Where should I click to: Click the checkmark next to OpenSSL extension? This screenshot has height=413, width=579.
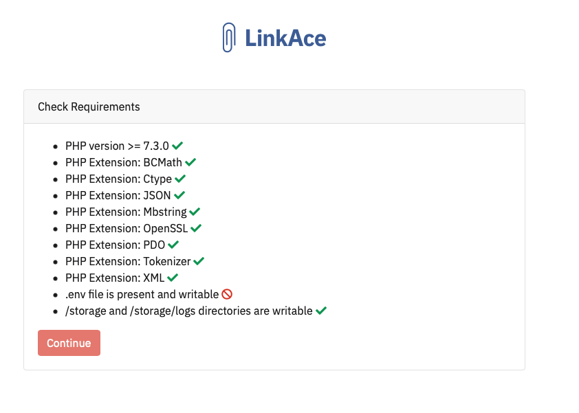coord(196,227)
